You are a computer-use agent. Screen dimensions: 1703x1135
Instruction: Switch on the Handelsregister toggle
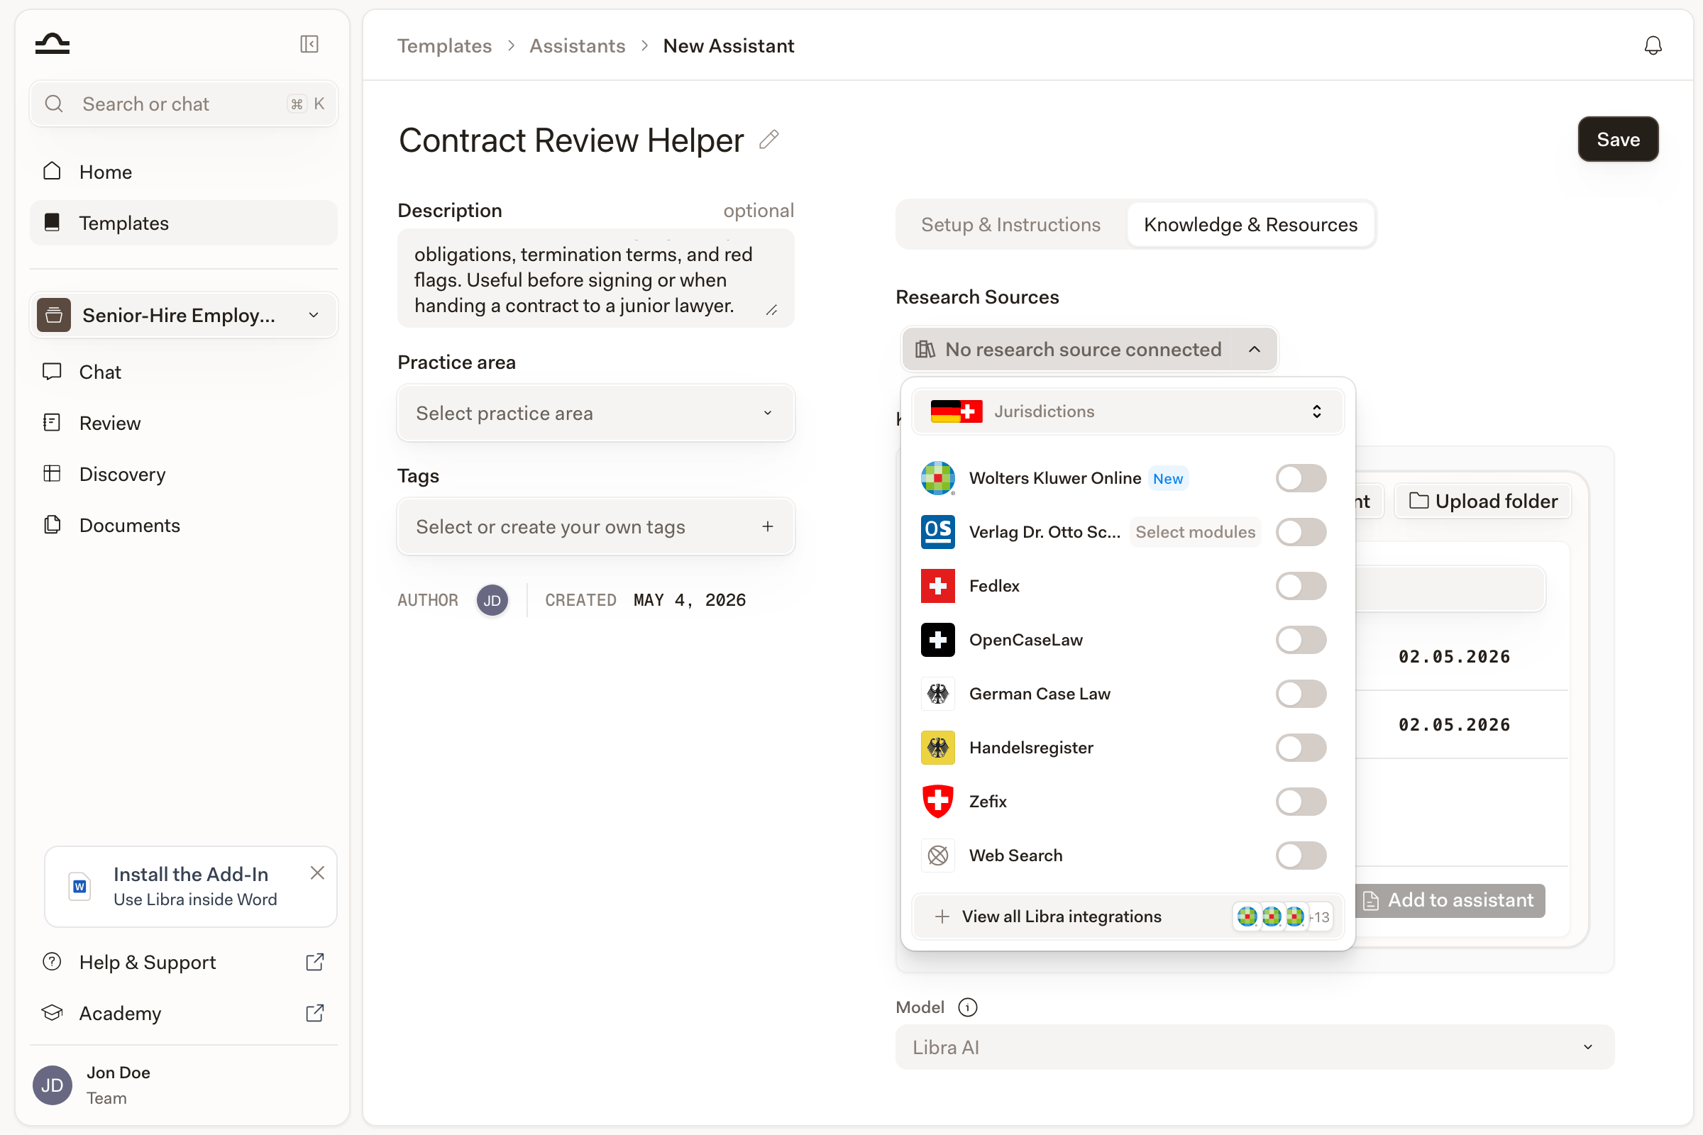pos(1301,748)
